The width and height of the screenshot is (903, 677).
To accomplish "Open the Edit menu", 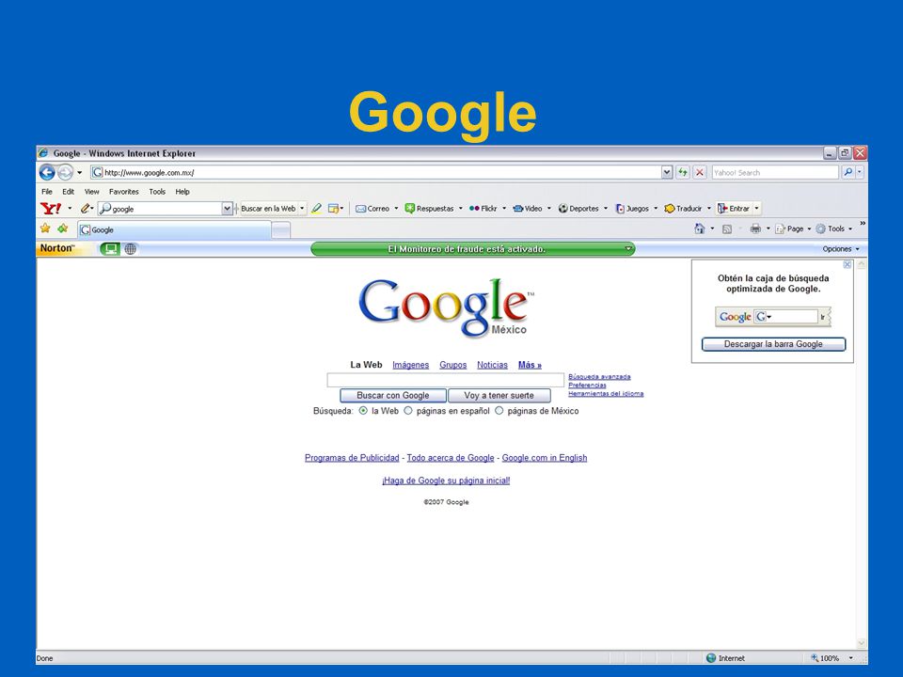I will point(68,192).
